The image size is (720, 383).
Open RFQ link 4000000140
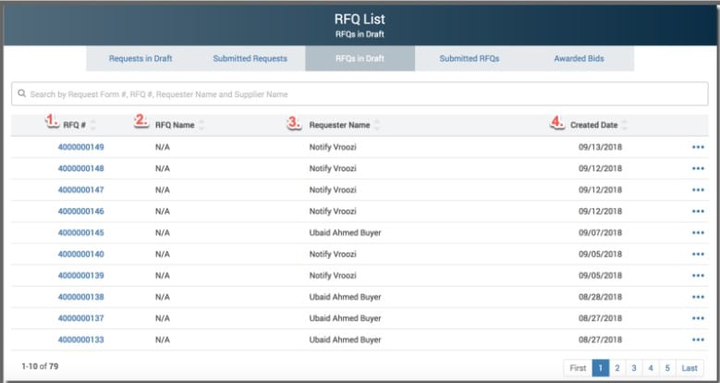tap(81, 254)
